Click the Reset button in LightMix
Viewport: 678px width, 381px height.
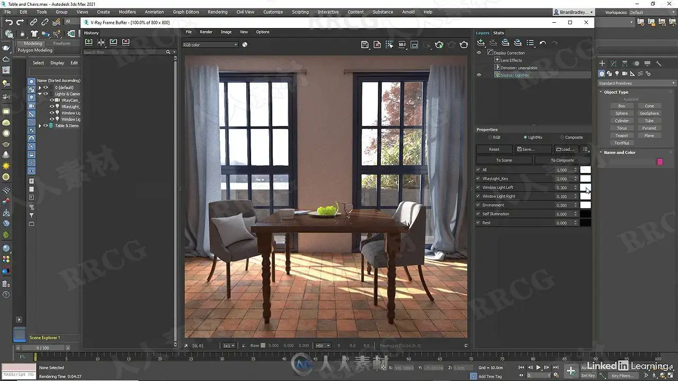tap(494, 149)
